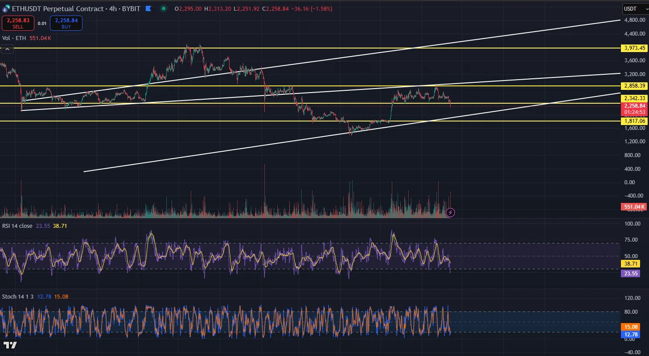This screenshot has width=649, height=356.
Task: Open the USDT currency dropdown
Action: (x=636, y=8)
